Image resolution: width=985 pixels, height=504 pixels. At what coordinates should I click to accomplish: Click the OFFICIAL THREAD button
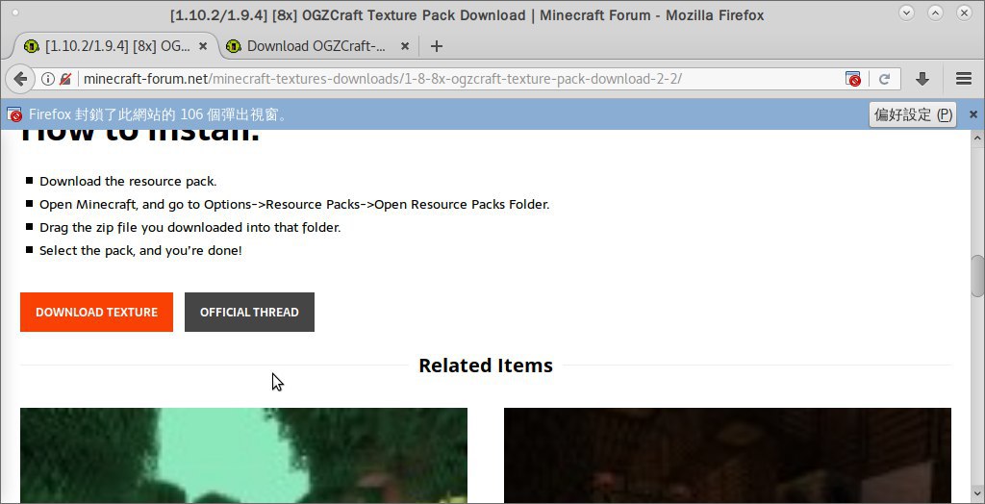249,312
